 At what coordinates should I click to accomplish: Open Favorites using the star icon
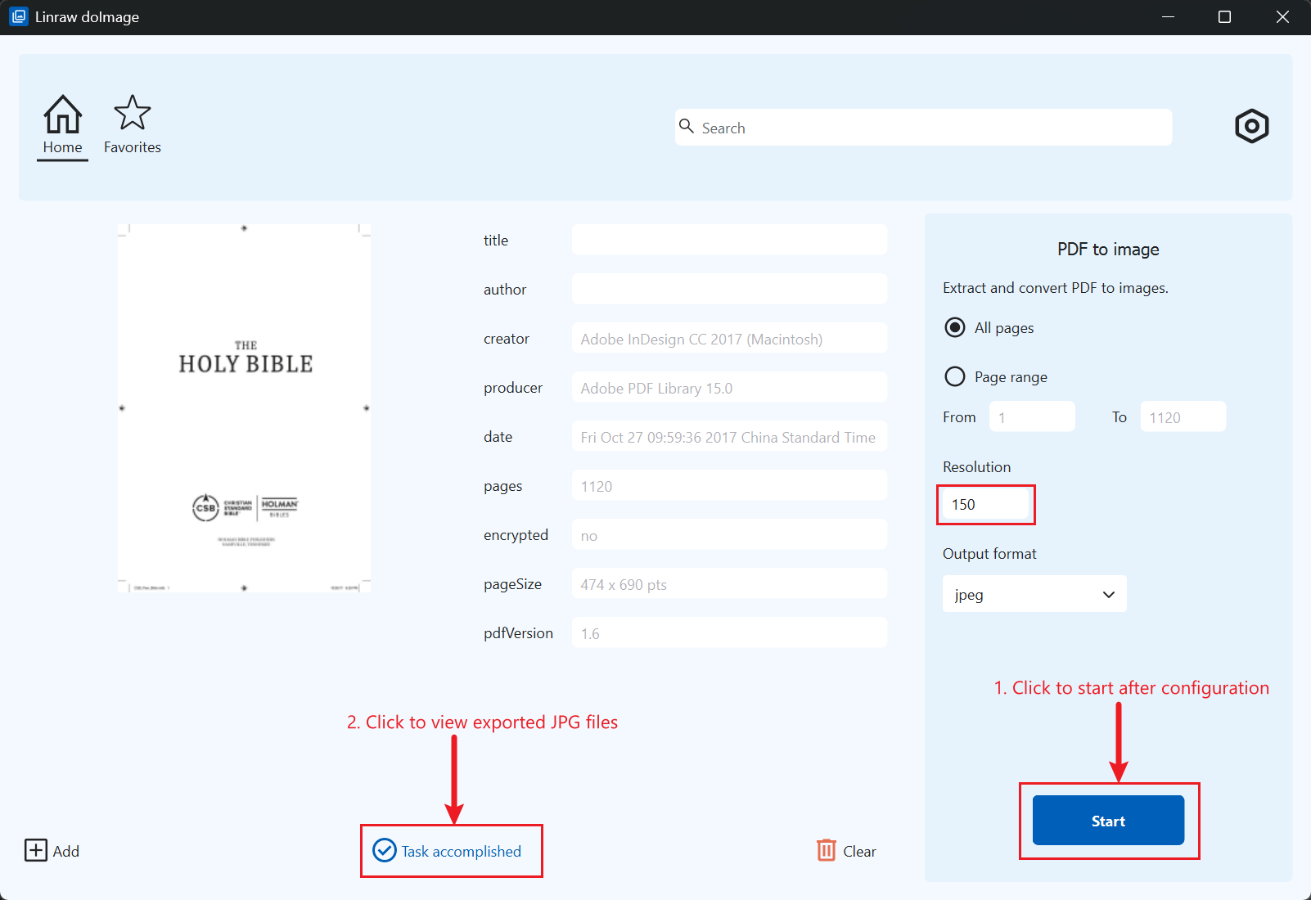[133, 113]
